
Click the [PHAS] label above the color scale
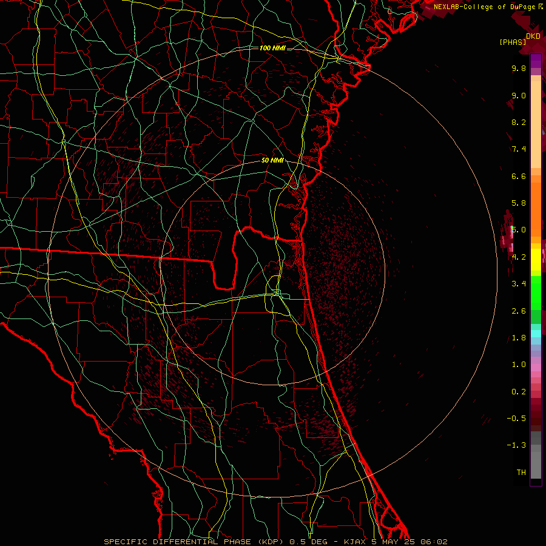(x=513, y=42)
